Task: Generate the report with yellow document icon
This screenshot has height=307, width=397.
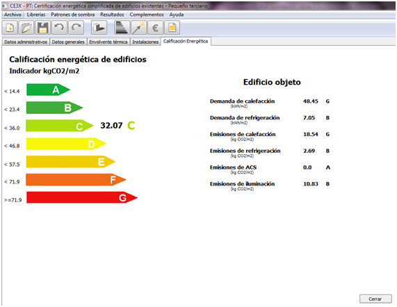Action: point(172,27)
